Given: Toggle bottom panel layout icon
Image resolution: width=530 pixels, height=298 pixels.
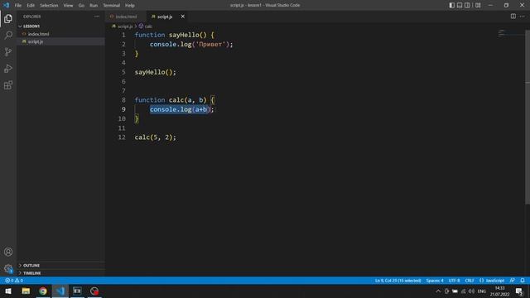Looking at the screenshot, I should pyautogui.click(x=460, y=5).
